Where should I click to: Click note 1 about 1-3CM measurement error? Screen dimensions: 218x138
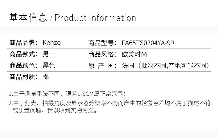pos(67,94)
